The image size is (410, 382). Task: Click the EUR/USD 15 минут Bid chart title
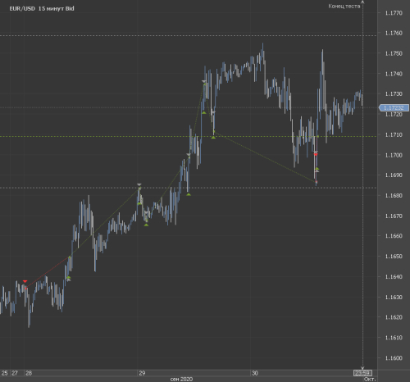42,8
